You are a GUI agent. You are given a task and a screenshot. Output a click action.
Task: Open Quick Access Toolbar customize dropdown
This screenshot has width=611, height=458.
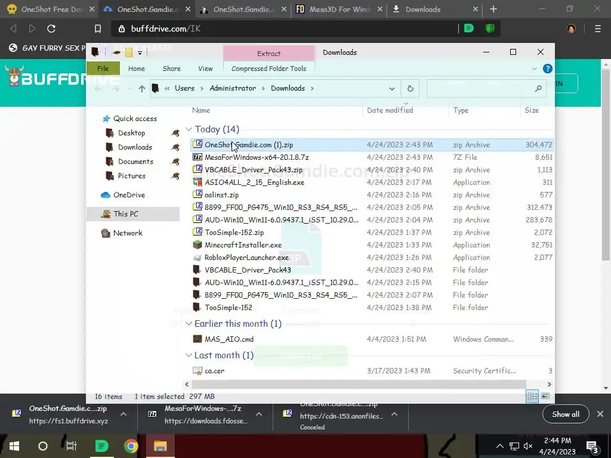click(x=140, y=52)
